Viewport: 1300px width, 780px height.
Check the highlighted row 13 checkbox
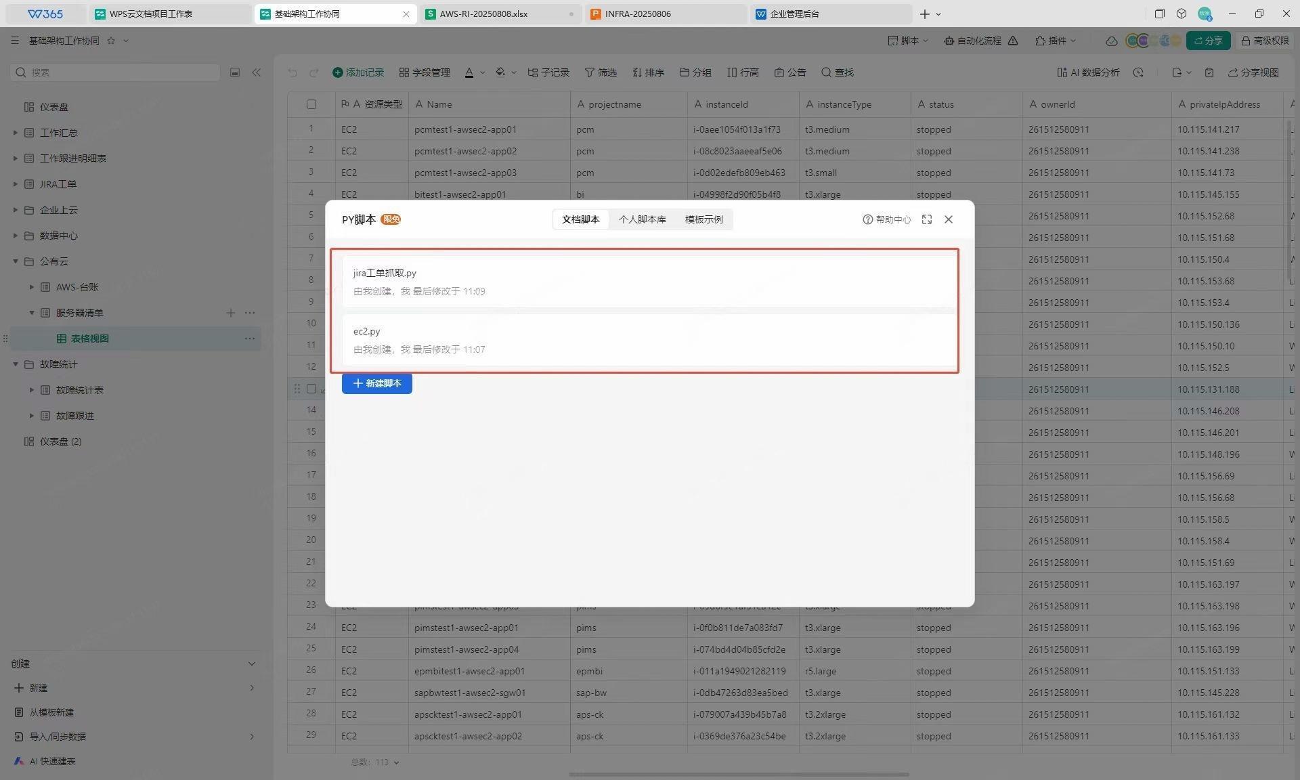tap(311, 389)
